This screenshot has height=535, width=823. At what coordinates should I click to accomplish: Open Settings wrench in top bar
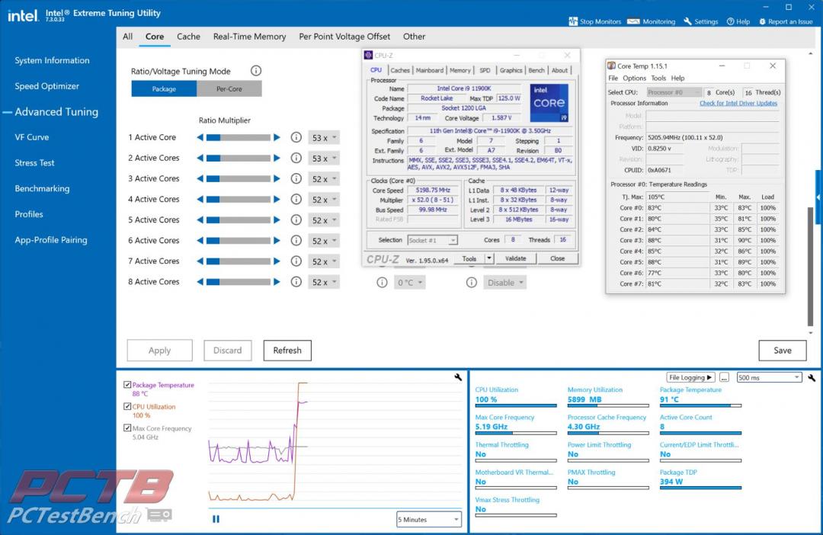click(701, 21)
